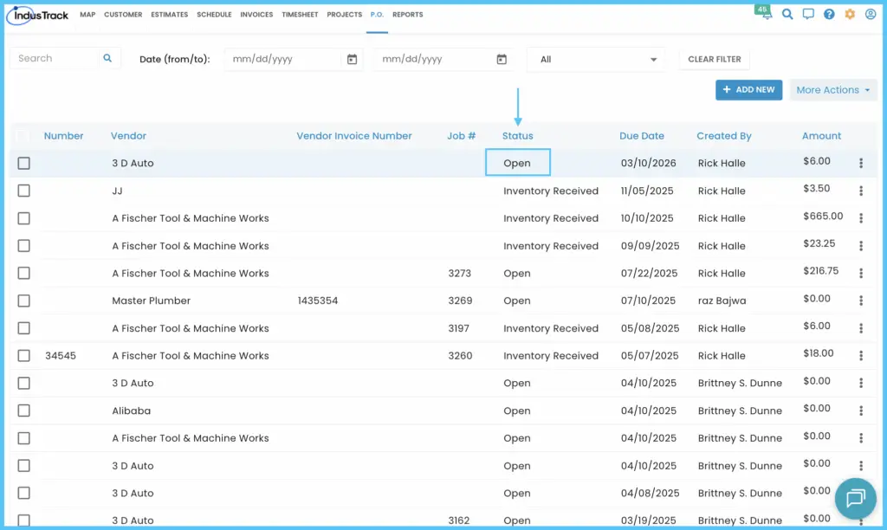This screenshot has width=887, height=530.
Task: Open row options for the $23.25 order
Action: [861, 246]
